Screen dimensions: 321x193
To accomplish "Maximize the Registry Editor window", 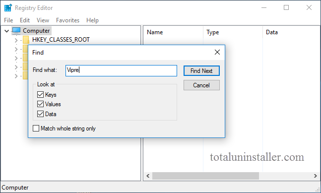I will 286,8.
